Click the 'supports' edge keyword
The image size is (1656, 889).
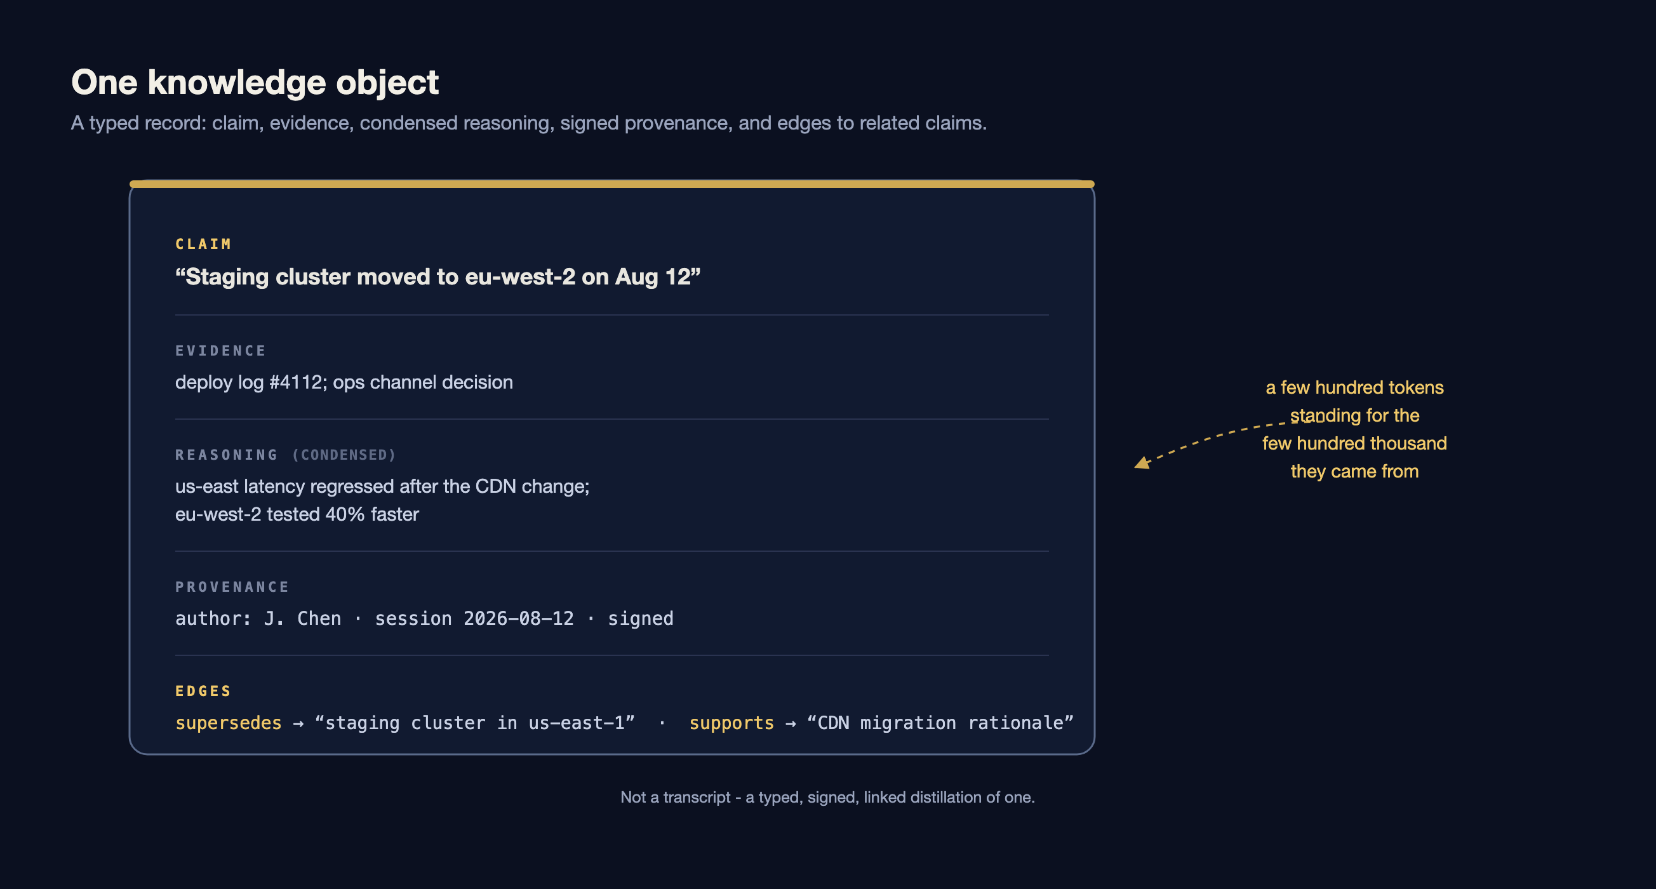tap(731, 723)
